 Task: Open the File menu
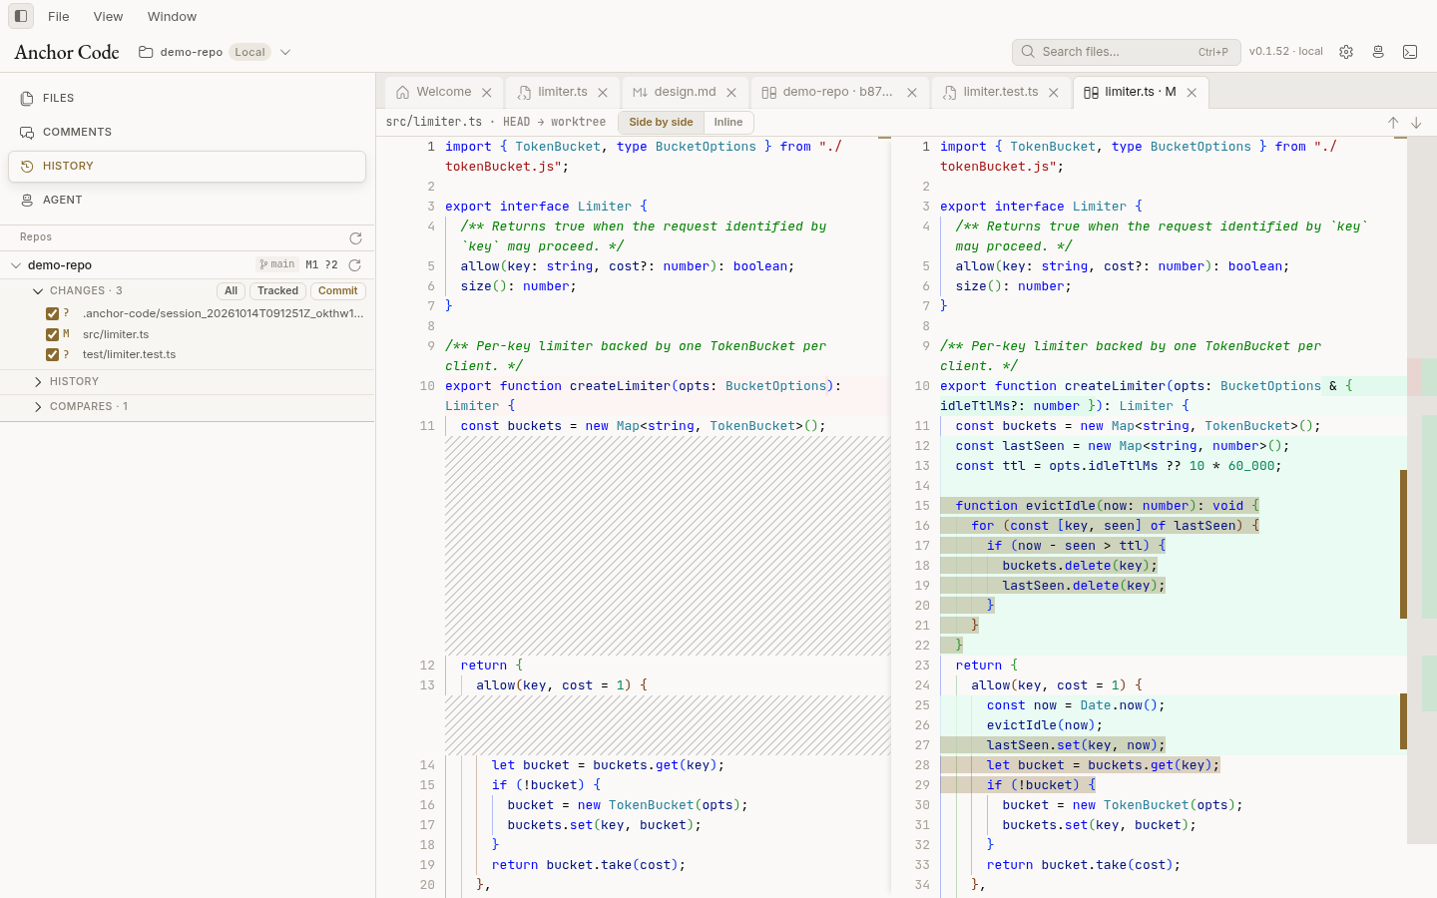point(59,16)
